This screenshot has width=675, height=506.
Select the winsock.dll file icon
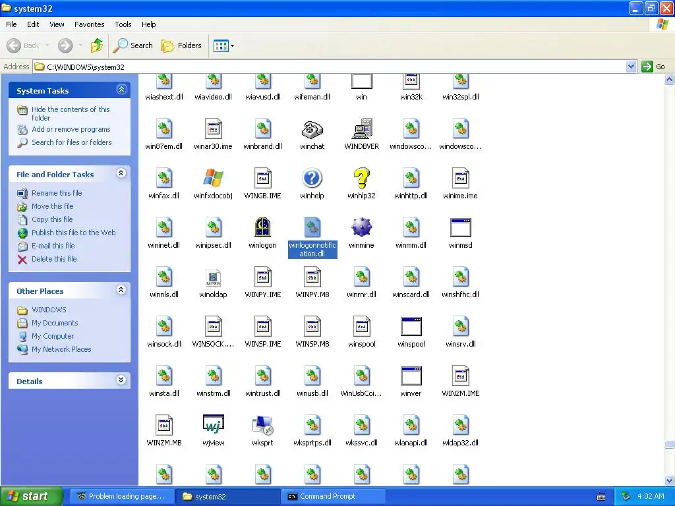tap(164, 326)
